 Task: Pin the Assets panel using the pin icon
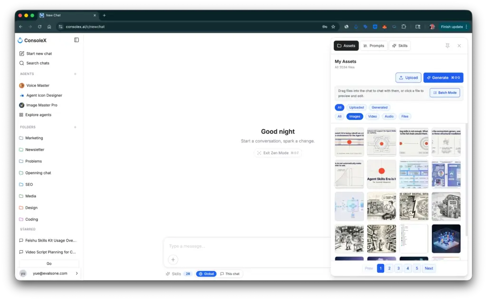(448, 45)
